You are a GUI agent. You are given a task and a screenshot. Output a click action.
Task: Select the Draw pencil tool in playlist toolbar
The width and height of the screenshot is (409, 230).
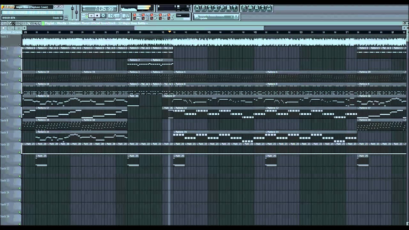point(10,23)
